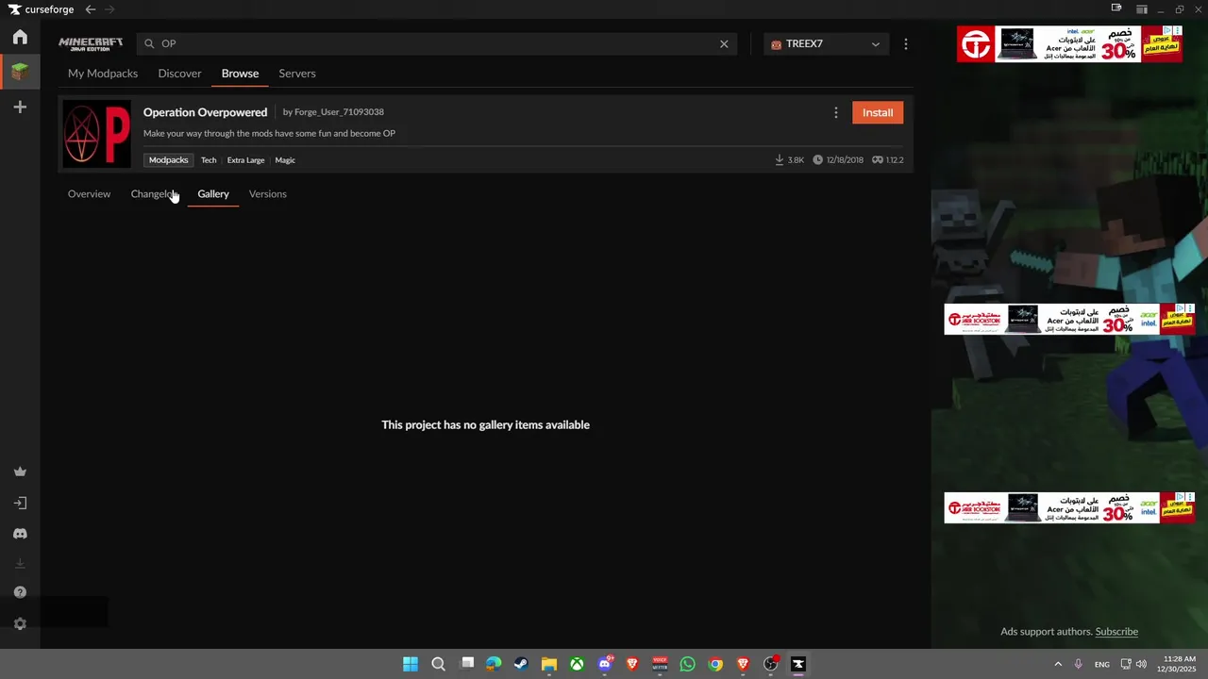Open the settings gear in sidebar
This screenshot has width=1208, height=679.
click(20, 623)
